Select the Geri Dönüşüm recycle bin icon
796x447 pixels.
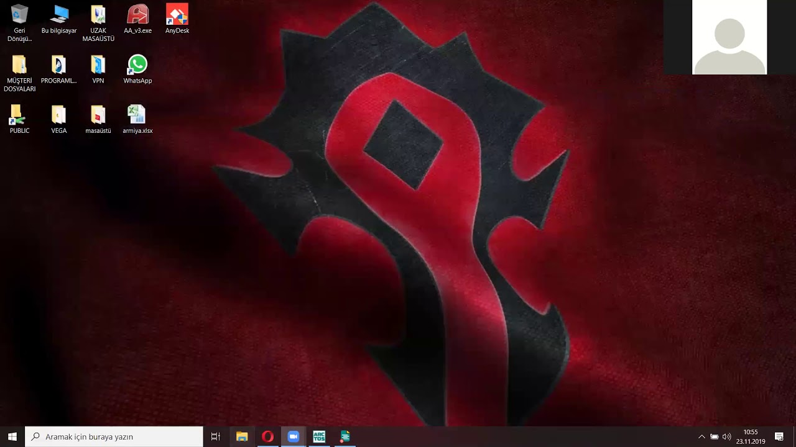(x=19, y=23)
